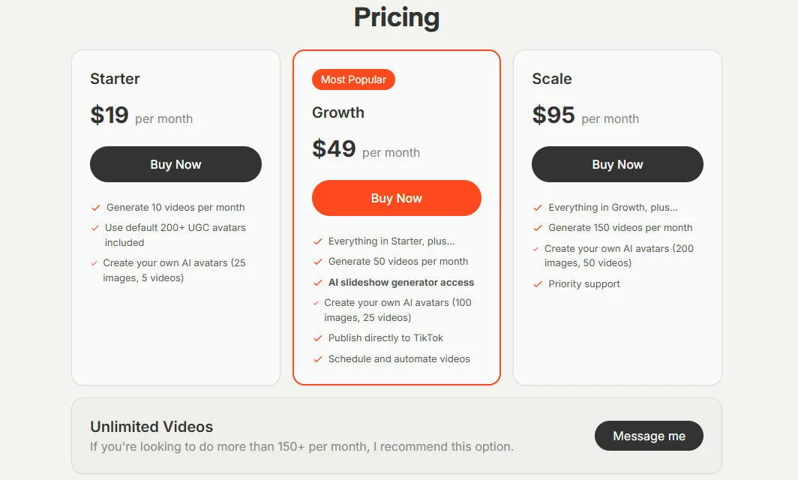Screen dimensions: 798x480
Task: Click the checkmark beside 'Generate 50 videos per month'
Action: click(x=317, y=261)
